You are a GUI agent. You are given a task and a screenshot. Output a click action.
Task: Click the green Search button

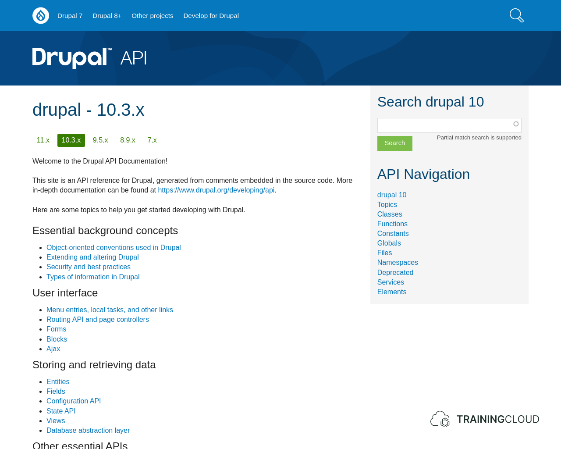coord(395,143)
